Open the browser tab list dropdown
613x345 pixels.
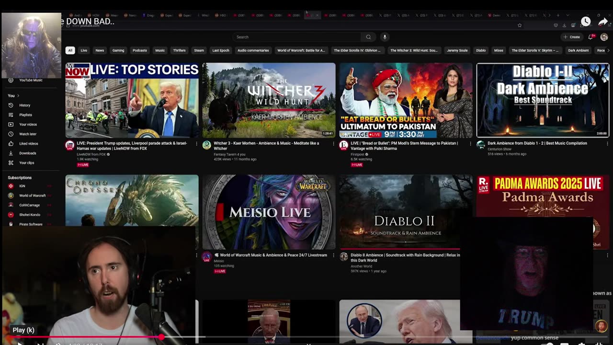tap(568, 15)
